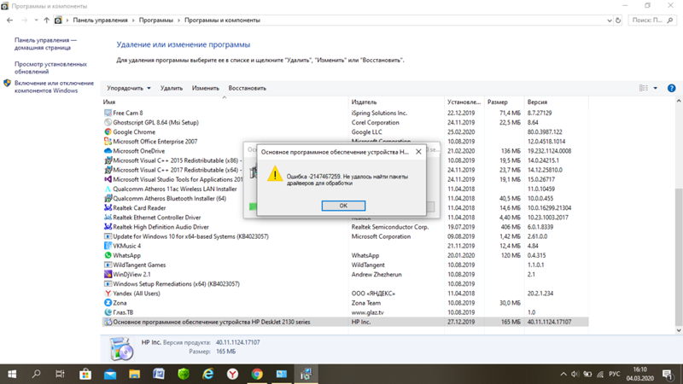Open Включение или отключение компонентов Windows
The width and height of the screenshot is (683, 384).
(54, 87)
